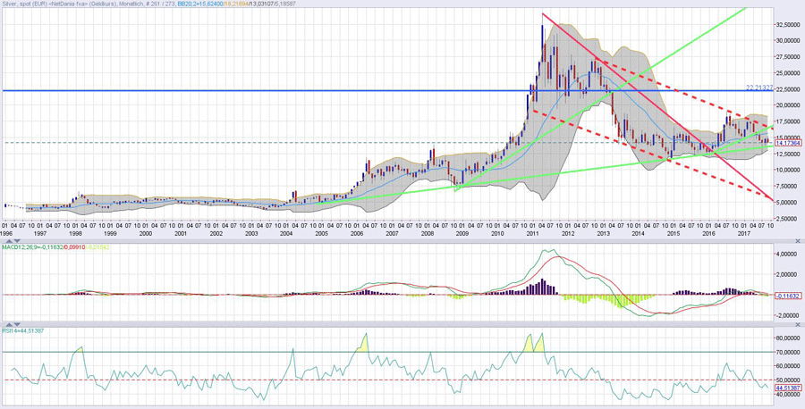Click the MACD value tag -0,11632
This screenshot has width=805, height=409.
[x=787, y=296]
